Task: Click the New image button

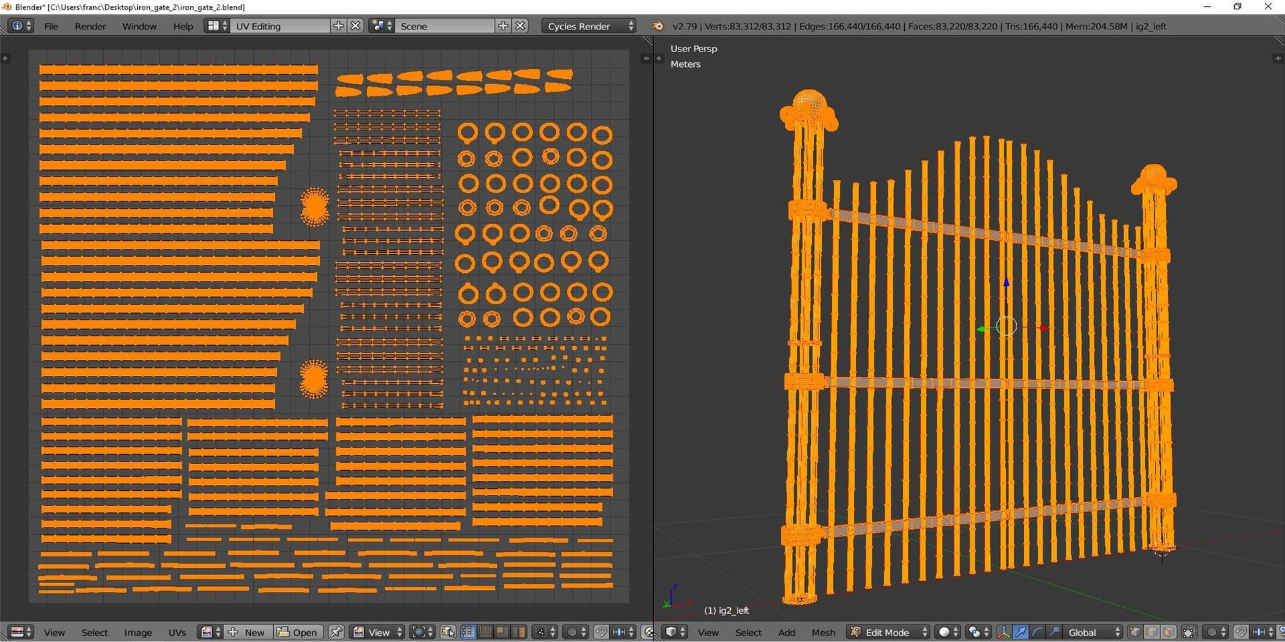Action: coord(248,632)
